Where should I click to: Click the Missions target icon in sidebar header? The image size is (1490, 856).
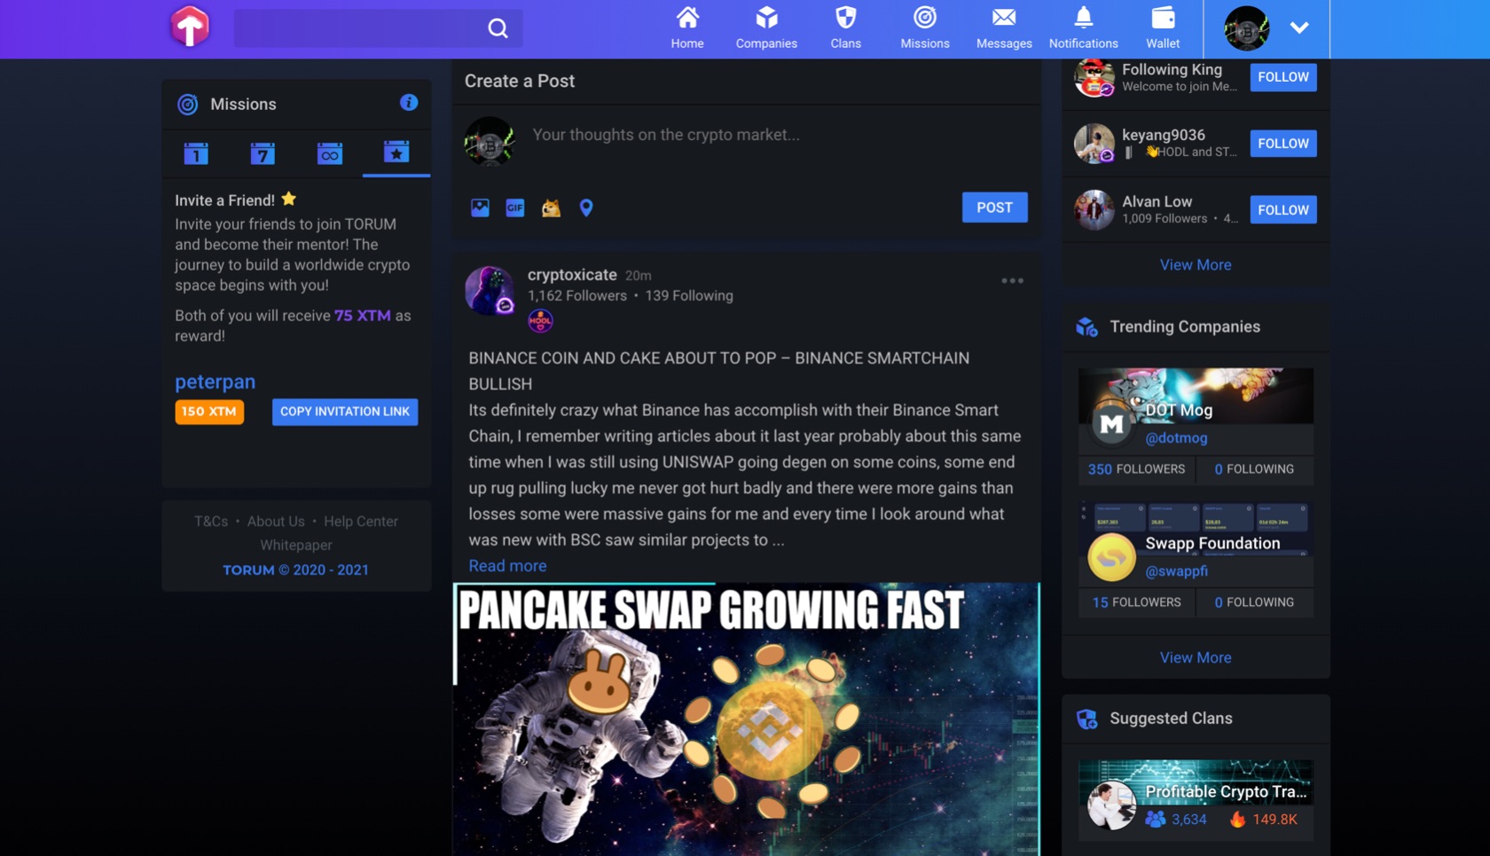187,105
